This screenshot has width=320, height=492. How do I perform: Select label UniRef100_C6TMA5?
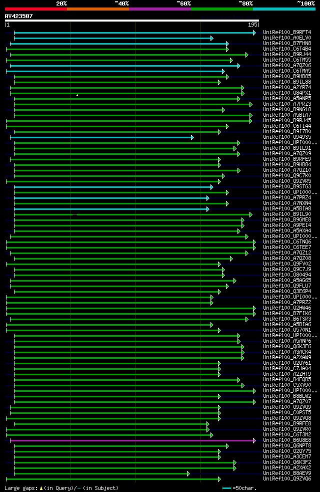[x=287, y=71]
